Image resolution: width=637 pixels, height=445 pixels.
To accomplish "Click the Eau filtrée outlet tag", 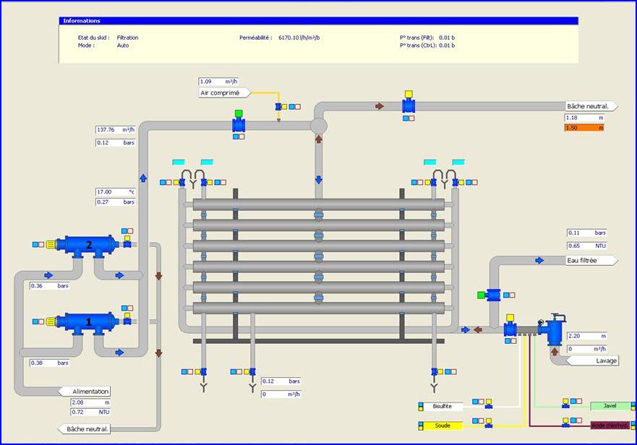I will [x=591, y=260].
